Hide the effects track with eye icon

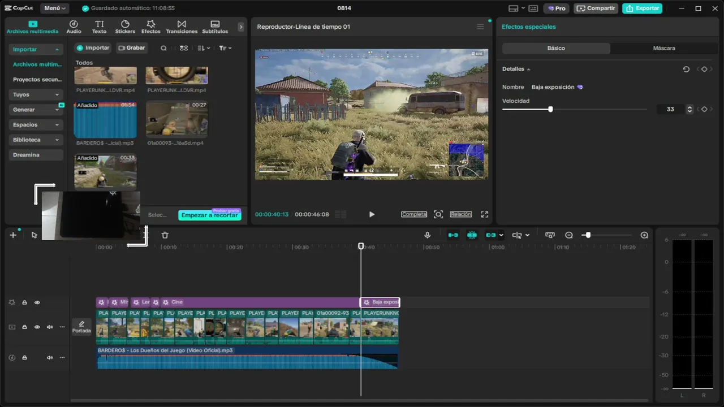click(x=37, y=302)
